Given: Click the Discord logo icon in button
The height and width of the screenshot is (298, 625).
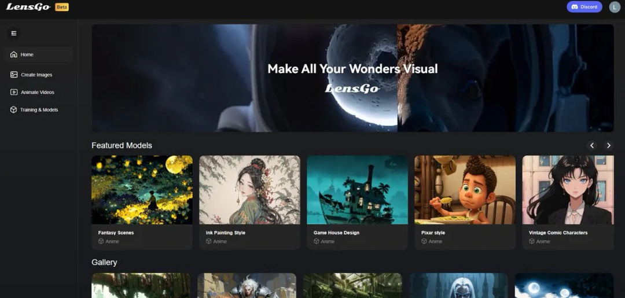Looking at the screenshot, I should (575, 7).
